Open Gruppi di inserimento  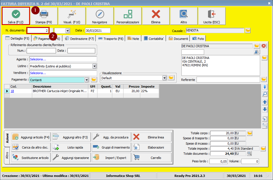112,147
